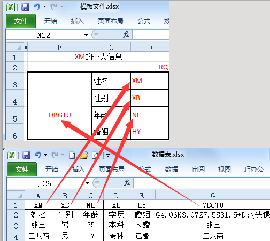Viewport: 270px width, 241px height.
Task: Expand the Name Box dropdown showing N22
Action: tap(86, 35)
